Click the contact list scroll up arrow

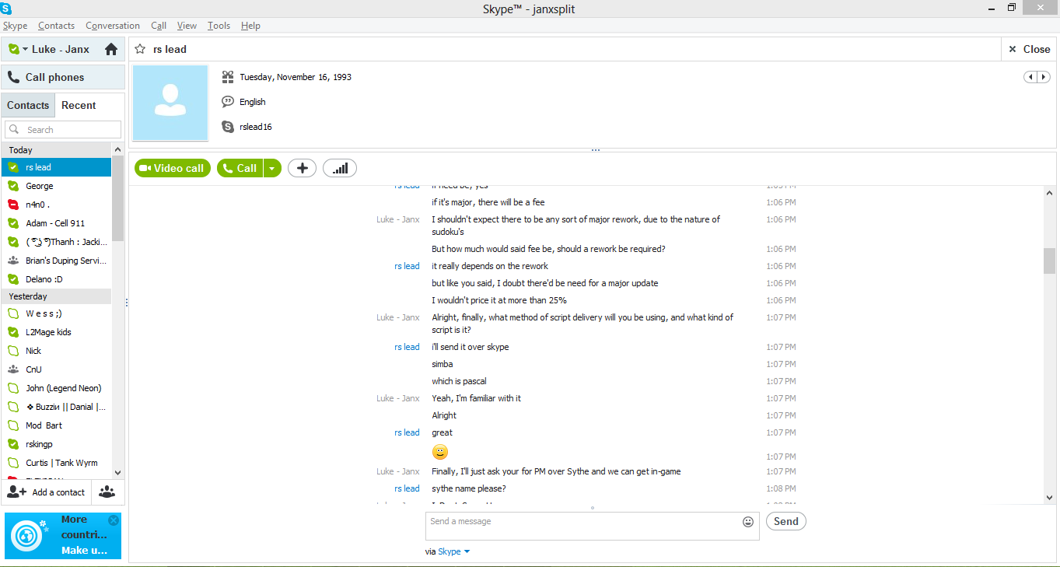click(118, 149)
